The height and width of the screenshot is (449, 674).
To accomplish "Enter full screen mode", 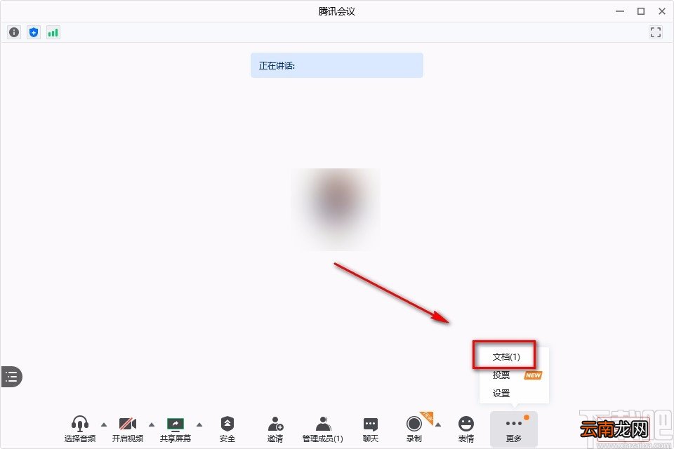I will point(656,32).
